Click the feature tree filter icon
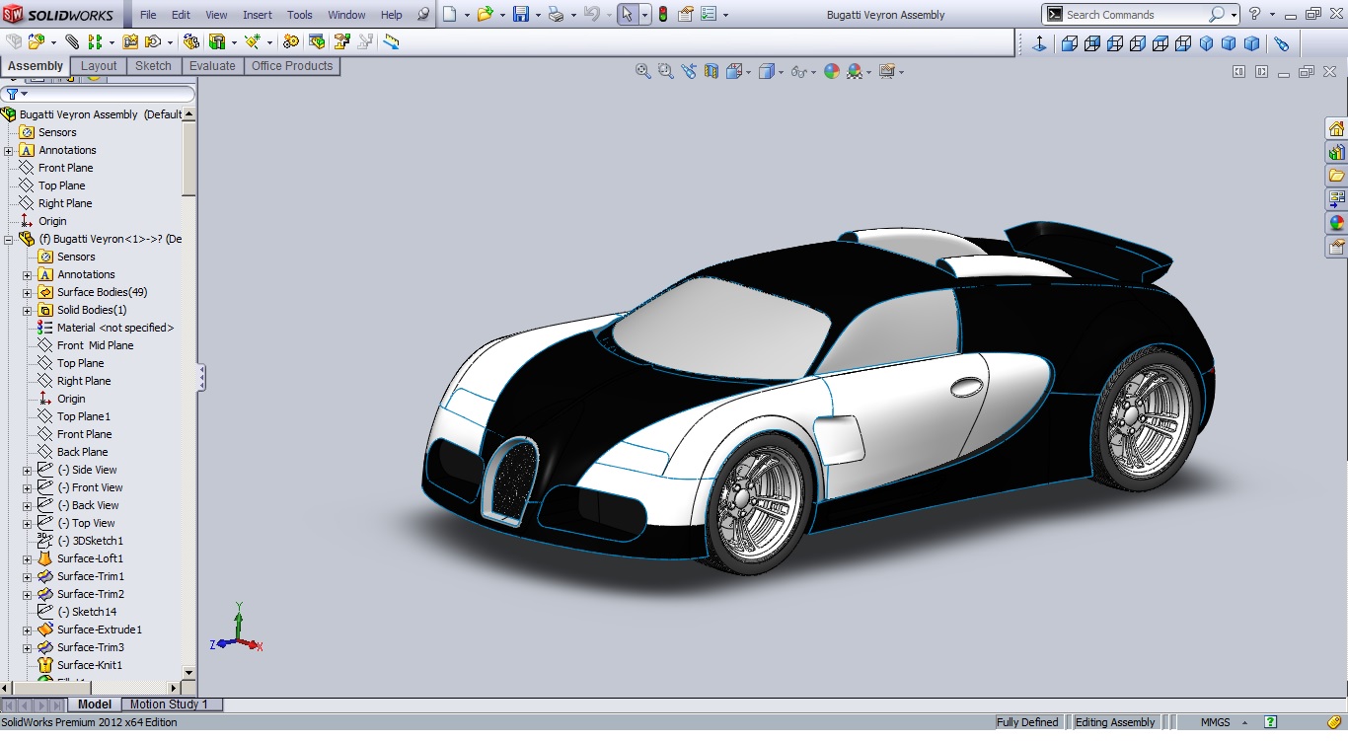The image size is (1348, 741). pos(12,94)
